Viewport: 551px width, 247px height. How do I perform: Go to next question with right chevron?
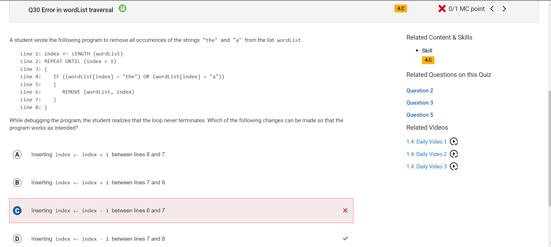(x=504, y=9)
